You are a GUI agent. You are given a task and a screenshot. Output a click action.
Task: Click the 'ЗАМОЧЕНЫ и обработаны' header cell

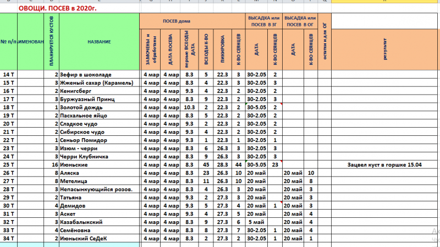click(150, 50)
